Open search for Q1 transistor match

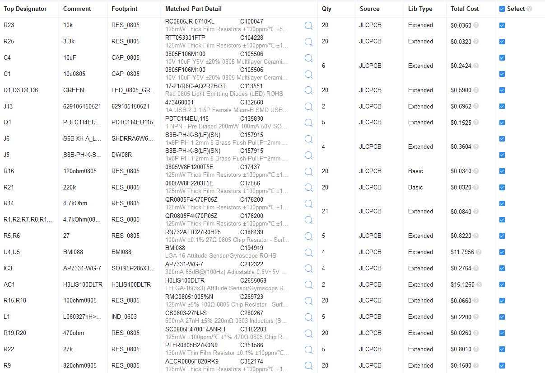[x=308, y=123]
